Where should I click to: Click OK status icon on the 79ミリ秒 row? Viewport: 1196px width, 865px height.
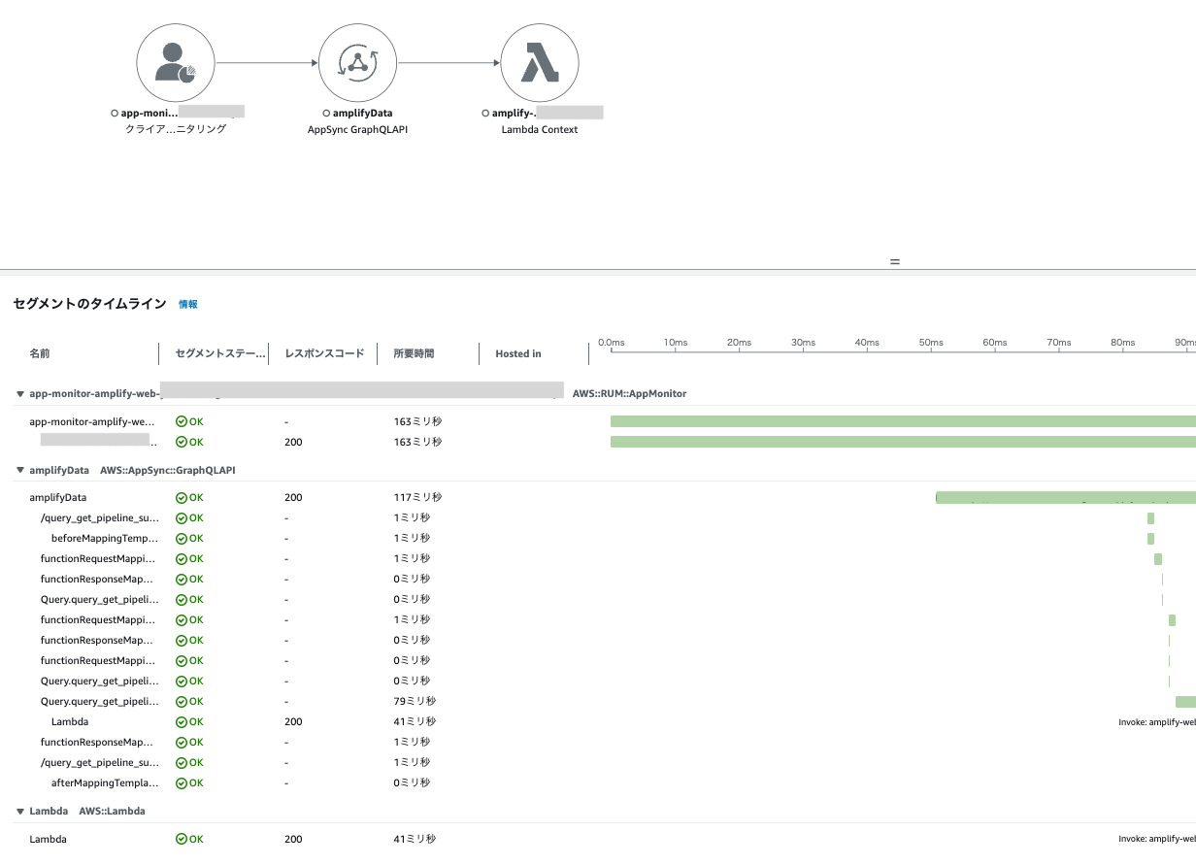[x=182, y=701]
